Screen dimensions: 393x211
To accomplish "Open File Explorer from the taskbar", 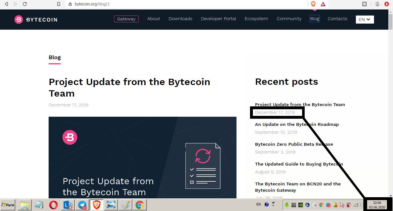I will point(25,205).
